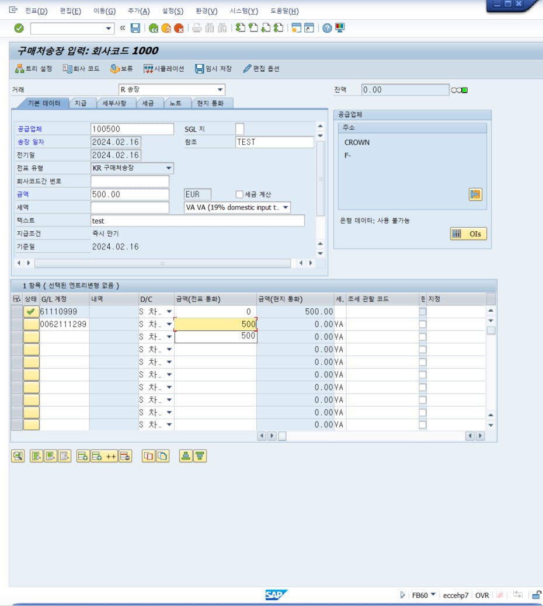The width and height of the screenshot is (543, 606).
Task: Tick the checkbox in row 0062111299
Action: [422, 324]
